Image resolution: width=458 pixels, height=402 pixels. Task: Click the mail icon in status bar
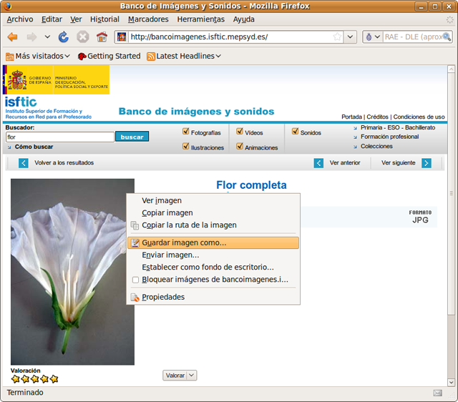(x=437, y=393)
